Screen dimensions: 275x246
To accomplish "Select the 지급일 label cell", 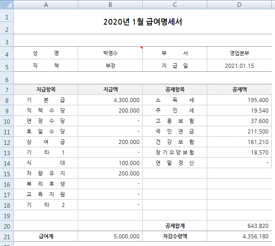I will point(175,65).
